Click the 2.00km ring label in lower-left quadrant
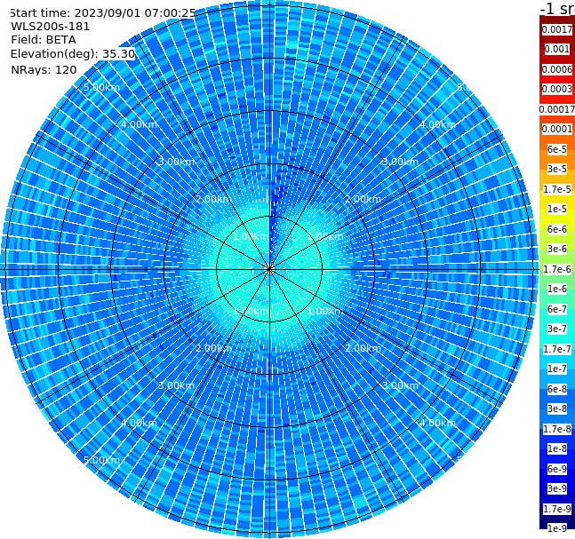The image size is (575, 539). point(214,348)
